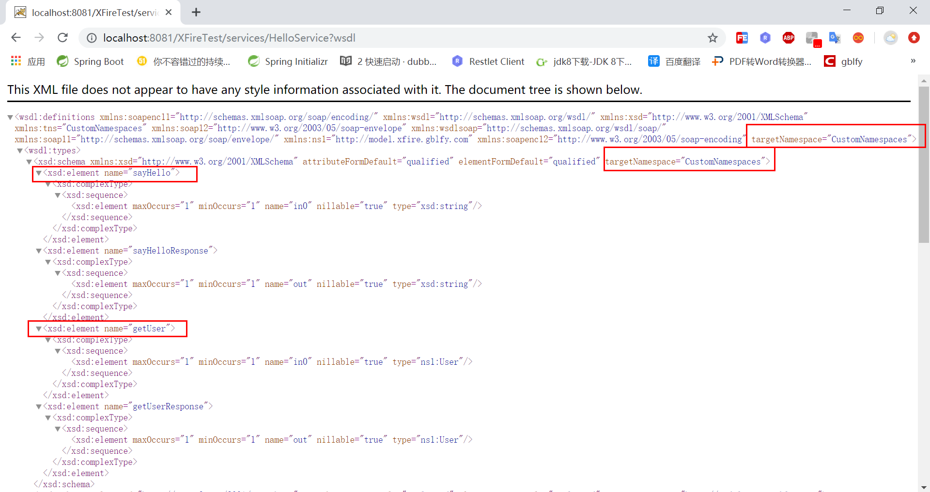930x492 pixels.
Task: Go back to the previous page
Action: pyautogui.click(x=16, y=38)
